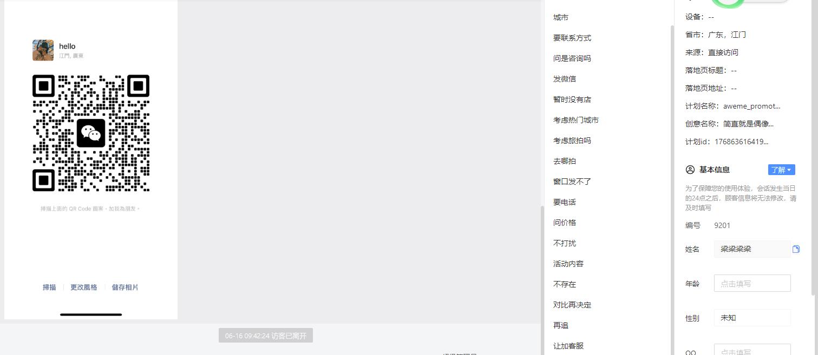The width and height of the screenshot is (818, 355).
Task: Select the 问是咨询吗 quick reply
Action: pyautogui.click(x=572, y=58)
